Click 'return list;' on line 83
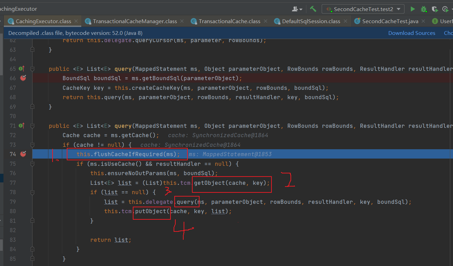 click(111, 240)
